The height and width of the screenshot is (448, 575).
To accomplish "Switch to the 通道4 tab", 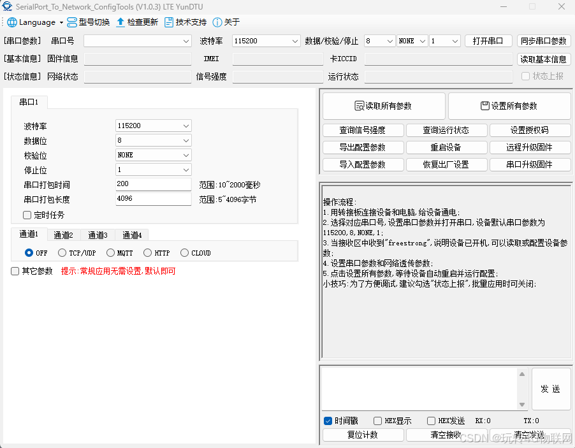I will [x=132, y=235].
